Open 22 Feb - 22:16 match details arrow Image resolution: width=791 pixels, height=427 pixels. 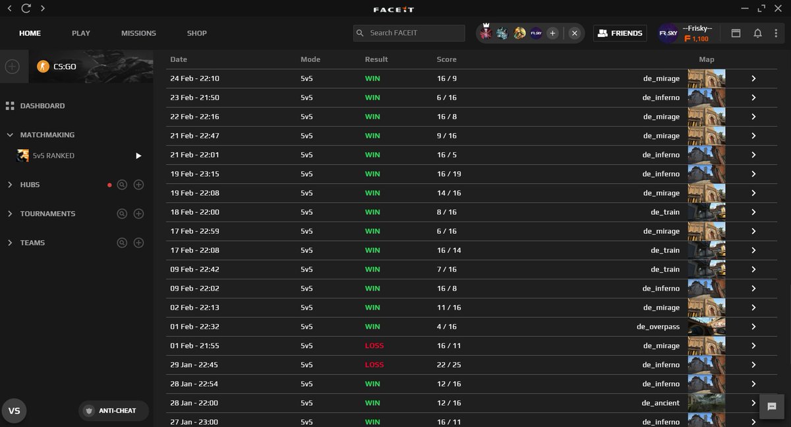tap(753, 117)
